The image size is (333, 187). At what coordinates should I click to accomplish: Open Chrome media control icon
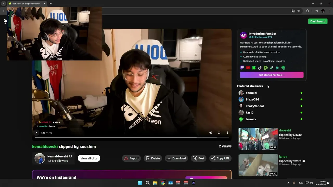point(317,11)
